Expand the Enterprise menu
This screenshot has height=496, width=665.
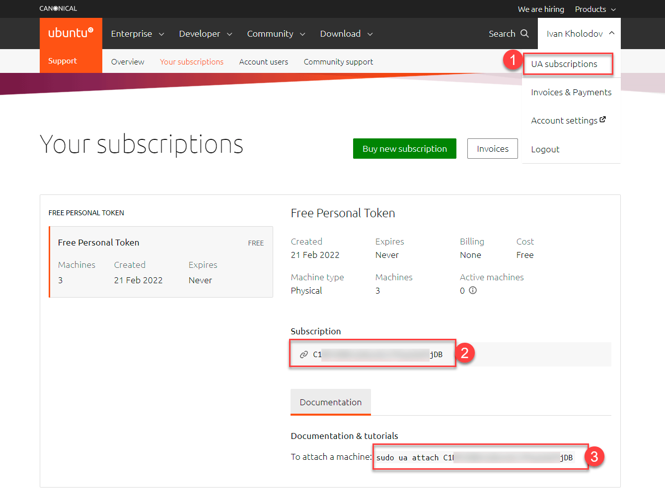point(138,34)
